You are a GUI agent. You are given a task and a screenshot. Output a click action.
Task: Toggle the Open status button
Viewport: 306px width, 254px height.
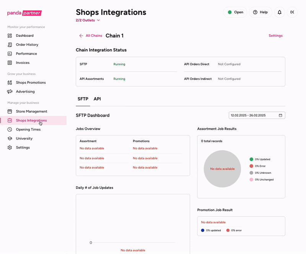click(235, 12)
